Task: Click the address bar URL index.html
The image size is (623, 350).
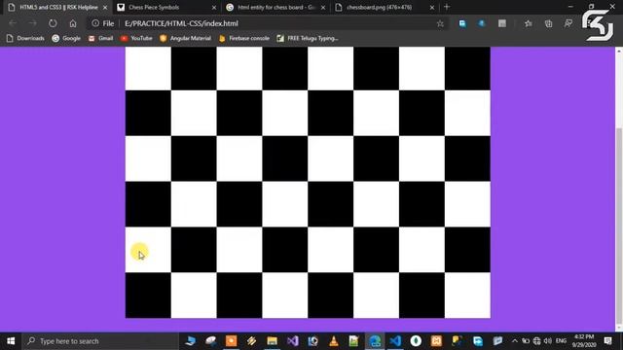Action: 181,23
